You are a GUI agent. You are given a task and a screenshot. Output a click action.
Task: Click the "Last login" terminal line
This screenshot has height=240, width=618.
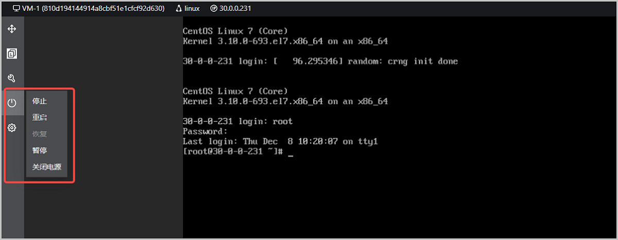(x=280, y=142)
